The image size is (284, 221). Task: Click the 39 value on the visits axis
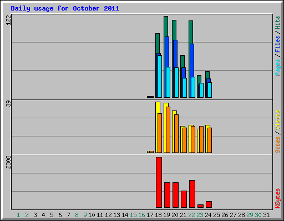(x=8, y=104)
